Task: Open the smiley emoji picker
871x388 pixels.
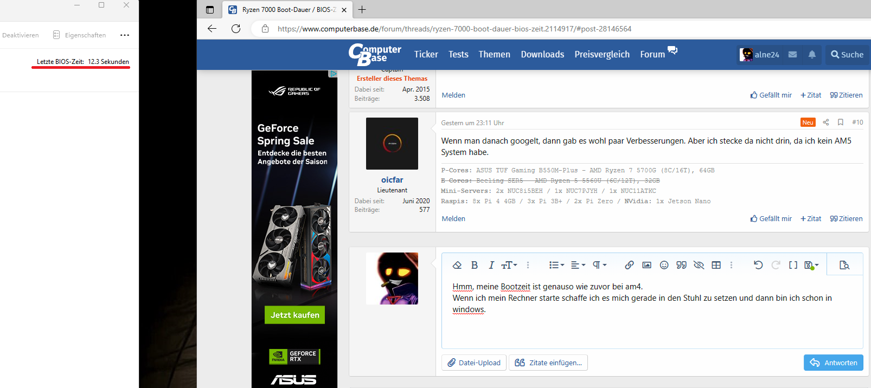Action: pos(664,265)
